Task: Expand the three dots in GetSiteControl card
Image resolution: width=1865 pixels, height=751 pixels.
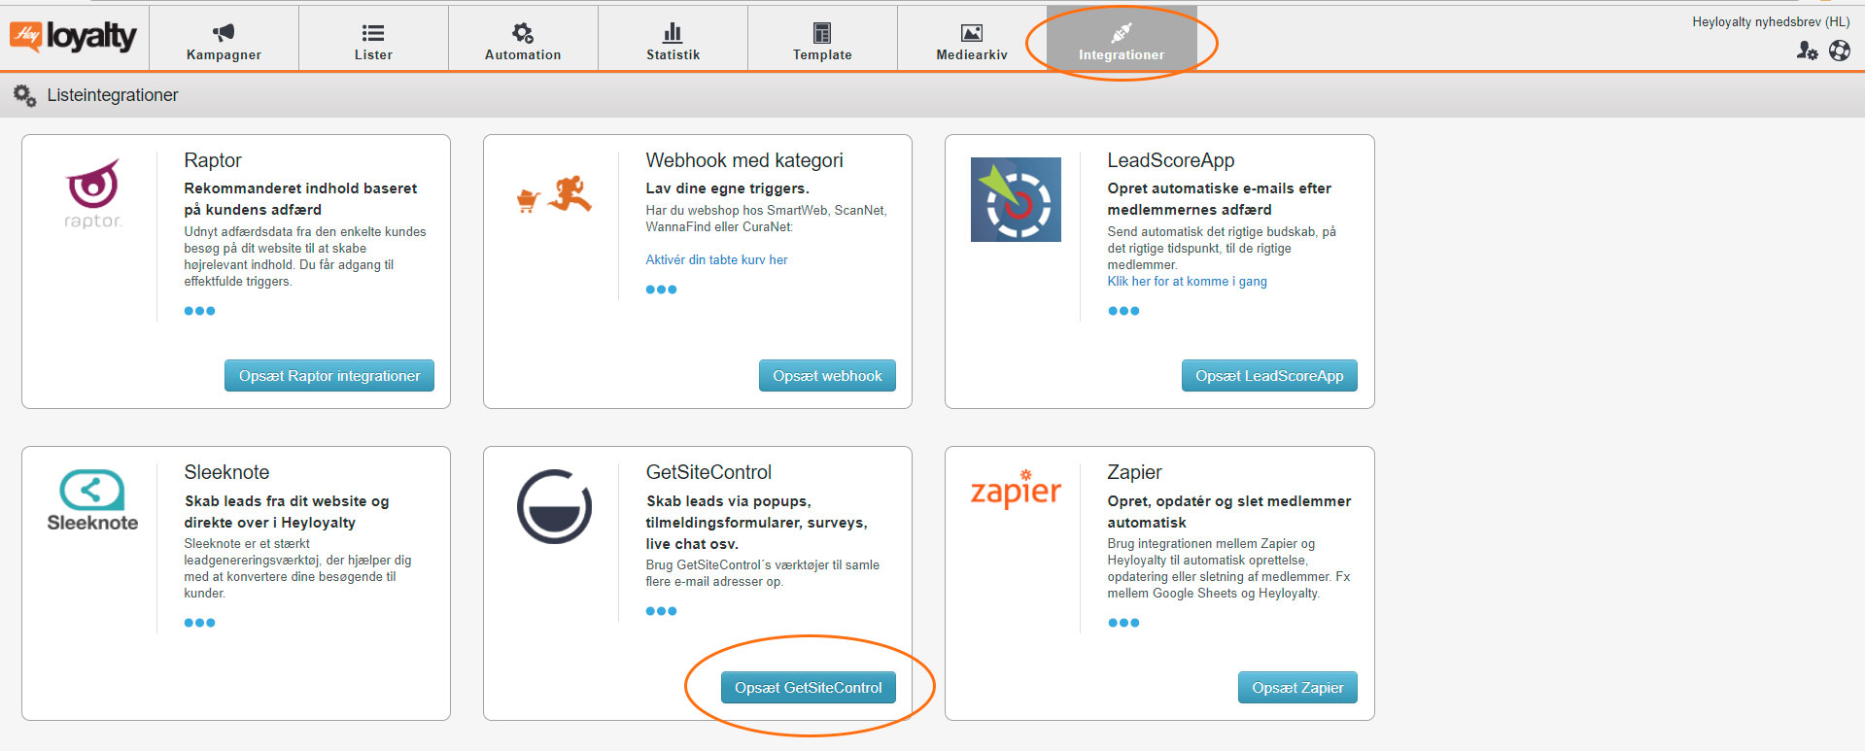Action: pyautogui.click(x=661, y=611)
